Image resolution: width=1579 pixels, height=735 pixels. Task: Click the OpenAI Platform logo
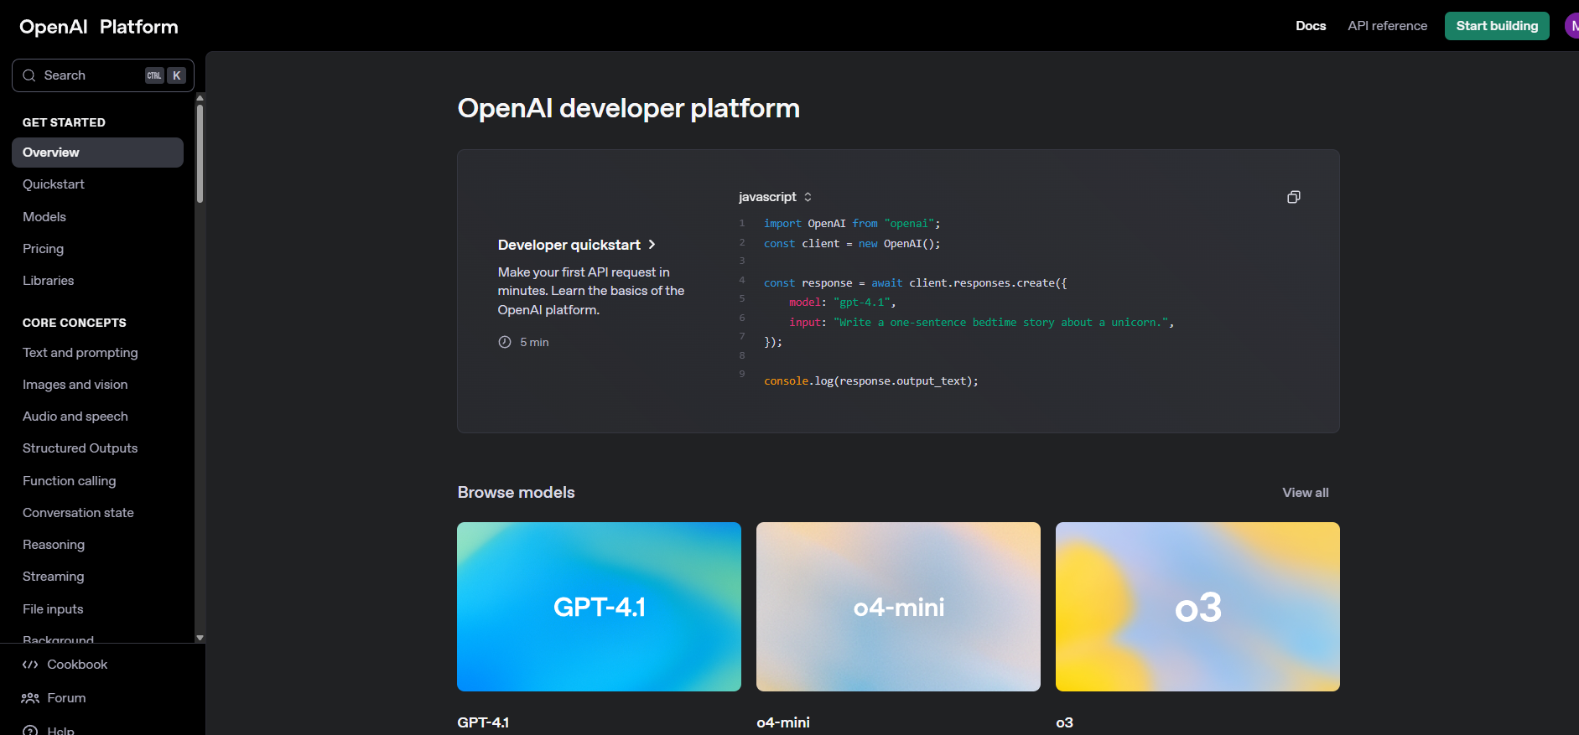coord(99,27)
